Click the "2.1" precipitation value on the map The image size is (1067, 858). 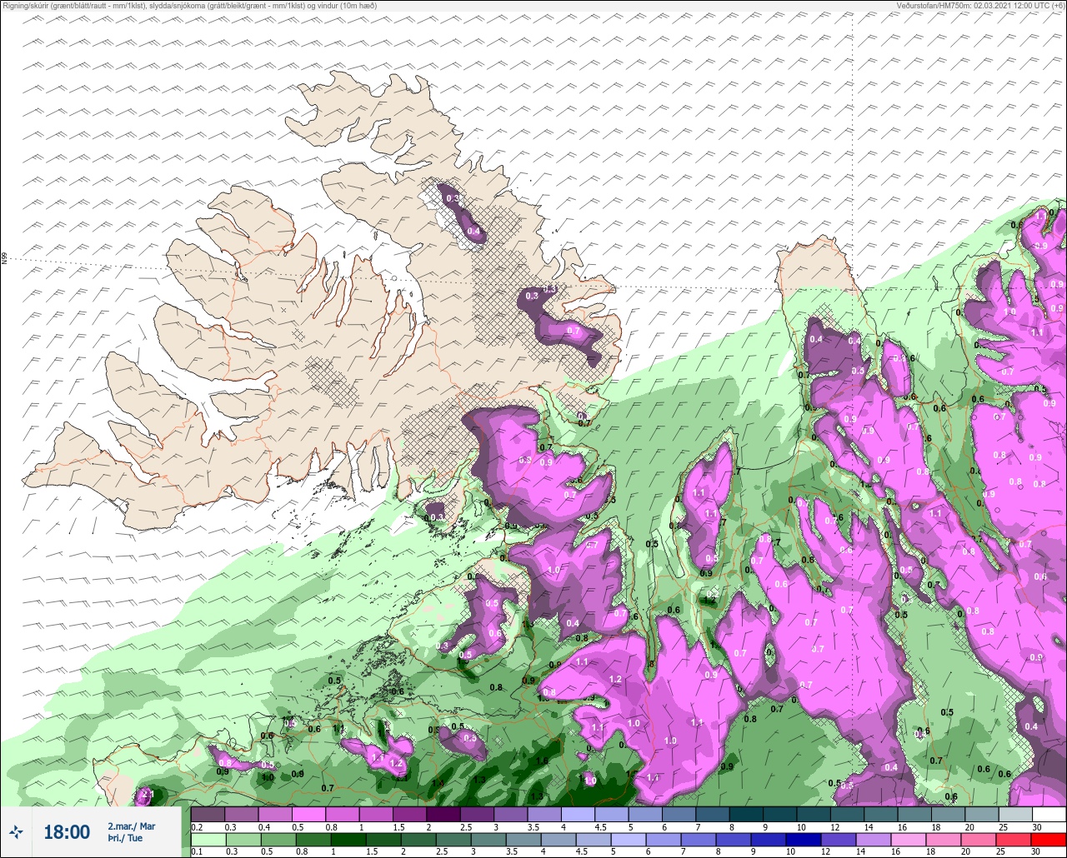[149, 795]
